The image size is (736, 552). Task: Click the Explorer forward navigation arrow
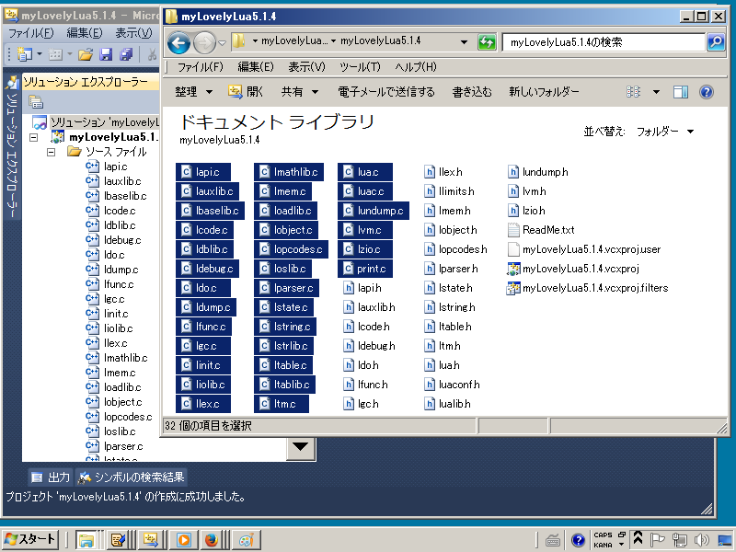pyautogui.click(x=204, y=43)
